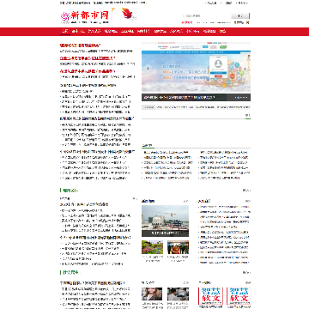Advance the carousel with the right arrow
The image size is (309, 309).
click(x=245, y=69)
